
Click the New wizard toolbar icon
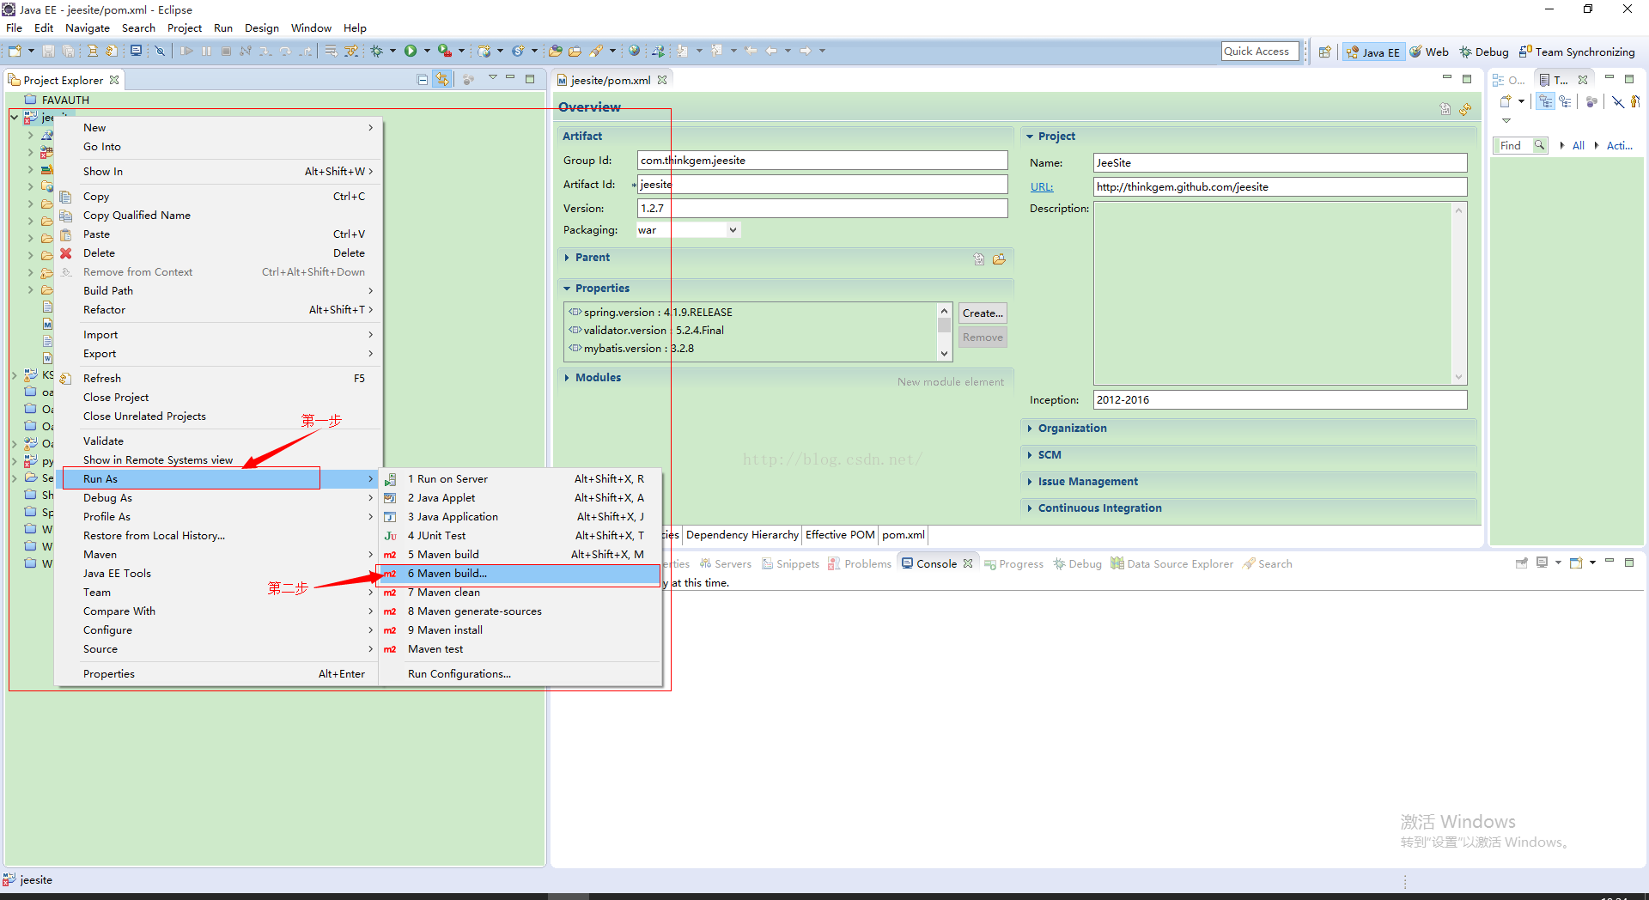coord(15,52)
